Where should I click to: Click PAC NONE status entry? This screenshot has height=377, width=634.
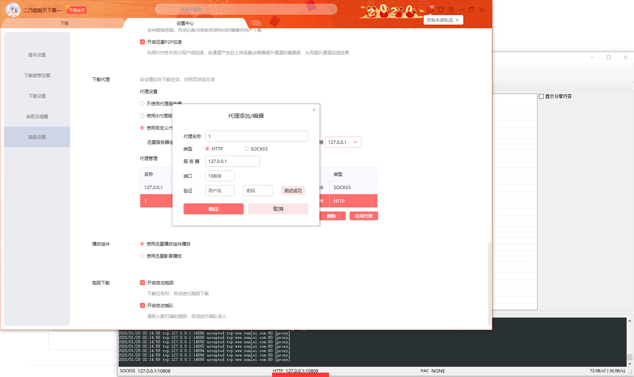pos(433,371)
